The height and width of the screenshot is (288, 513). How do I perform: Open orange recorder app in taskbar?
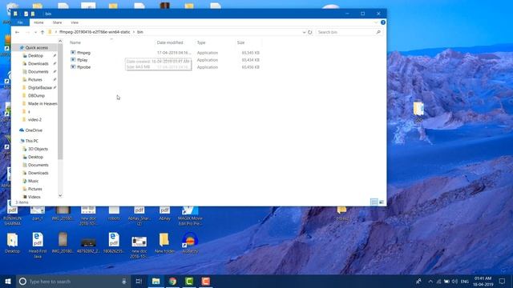pos(205,281)
